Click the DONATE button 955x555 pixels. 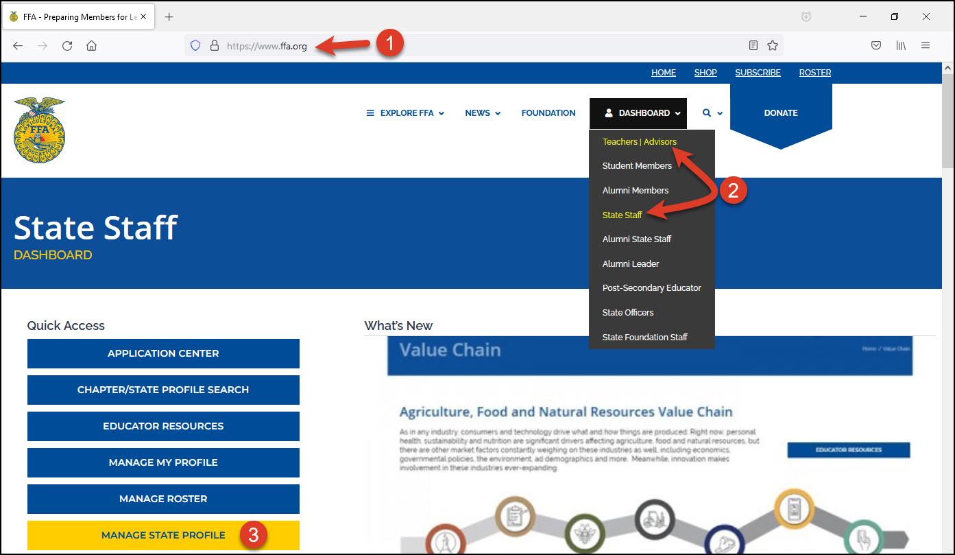(x=781, y=113)
